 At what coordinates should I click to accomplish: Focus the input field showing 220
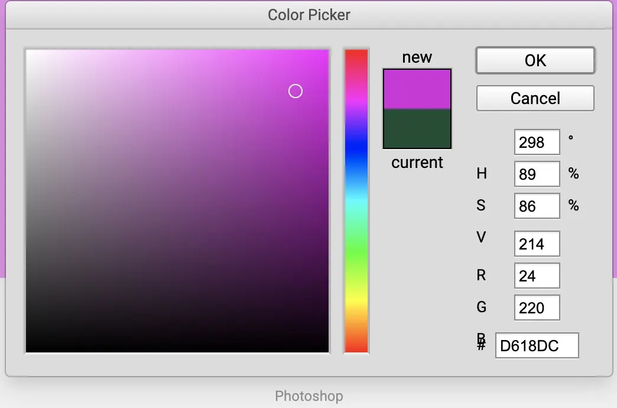tap(537, 307)
